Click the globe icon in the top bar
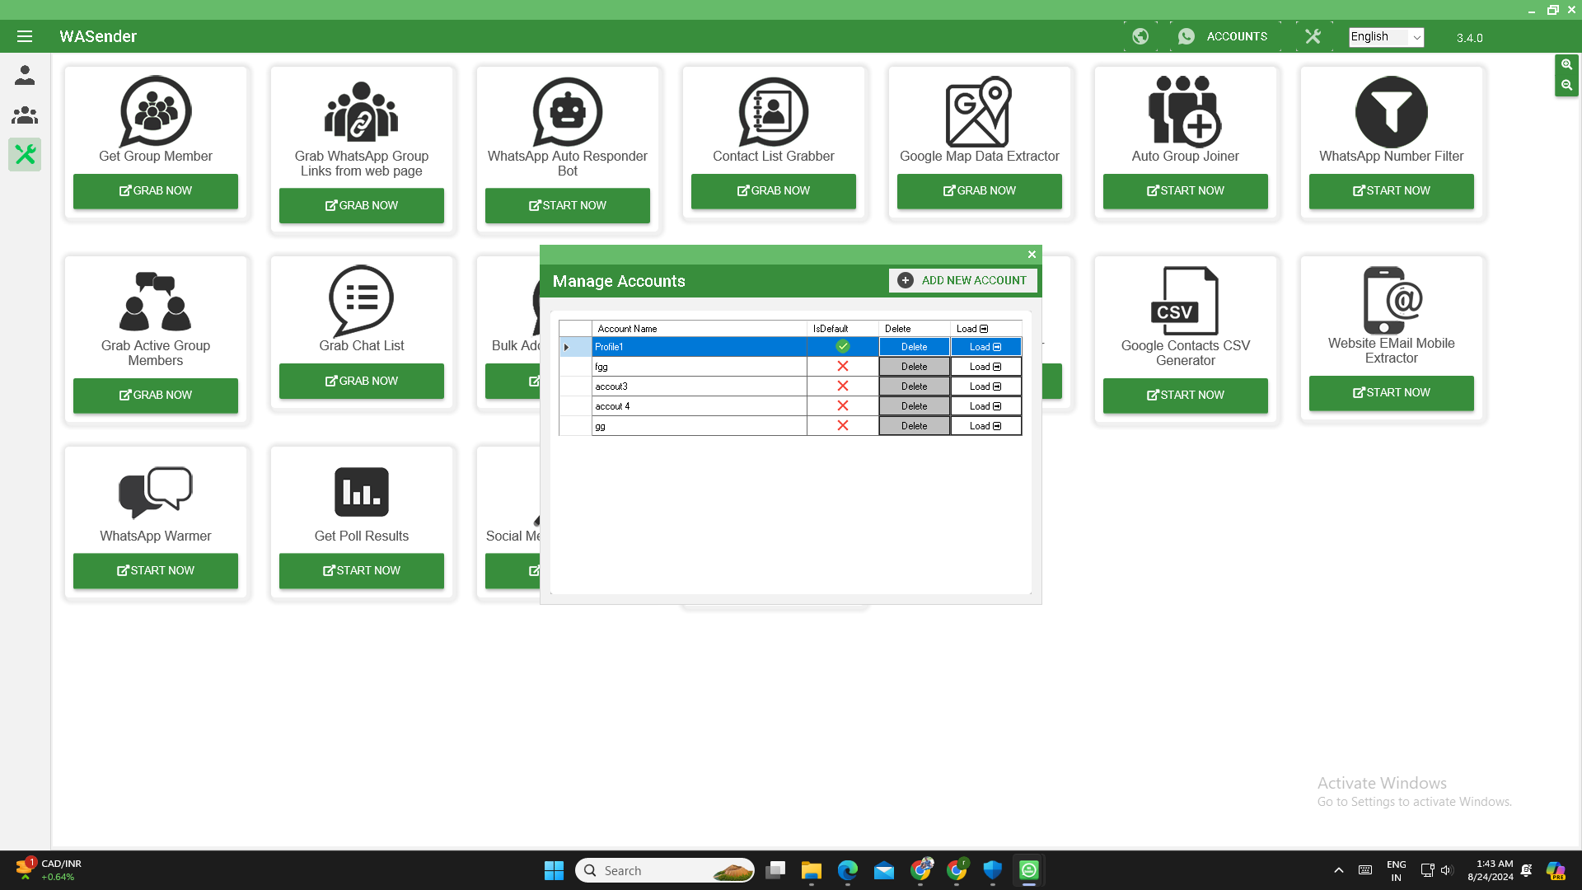1582x890 pixels. [1140, 36]
